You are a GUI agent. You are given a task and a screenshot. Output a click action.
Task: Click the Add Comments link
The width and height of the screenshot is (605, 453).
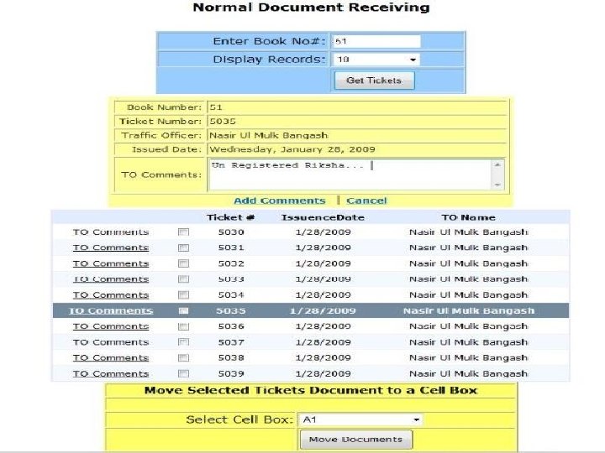click(280, 200)
